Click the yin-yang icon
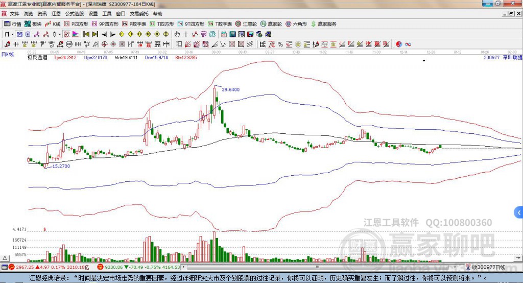 [399, 44]
